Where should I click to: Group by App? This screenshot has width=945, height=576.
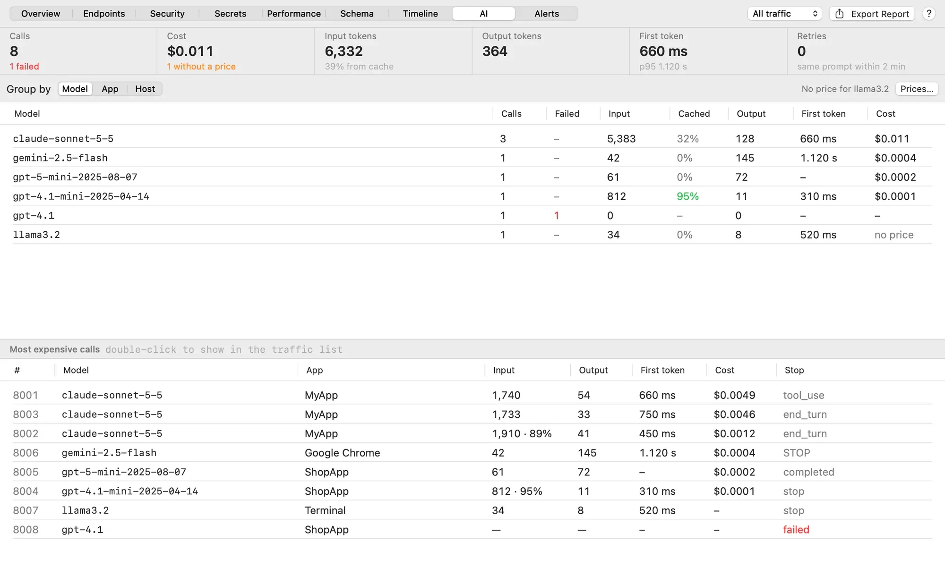pyautogui.click(x=110, y=89)
